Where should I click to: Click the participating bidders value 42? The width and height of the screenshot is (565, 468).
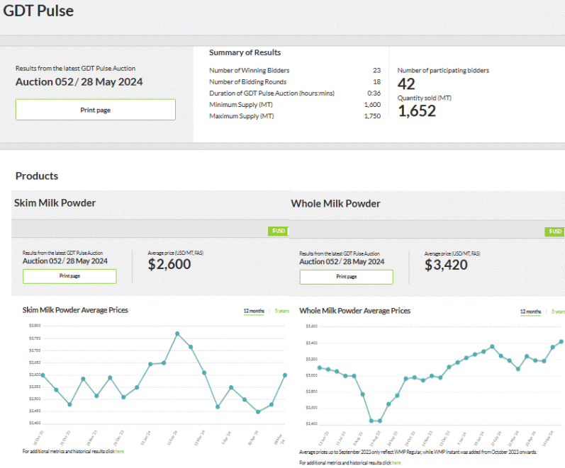406,84
